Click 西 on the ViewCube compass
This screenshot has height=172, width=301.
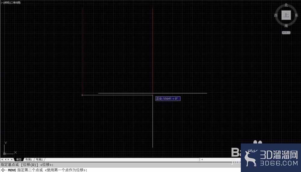click(x=276, y=15)
